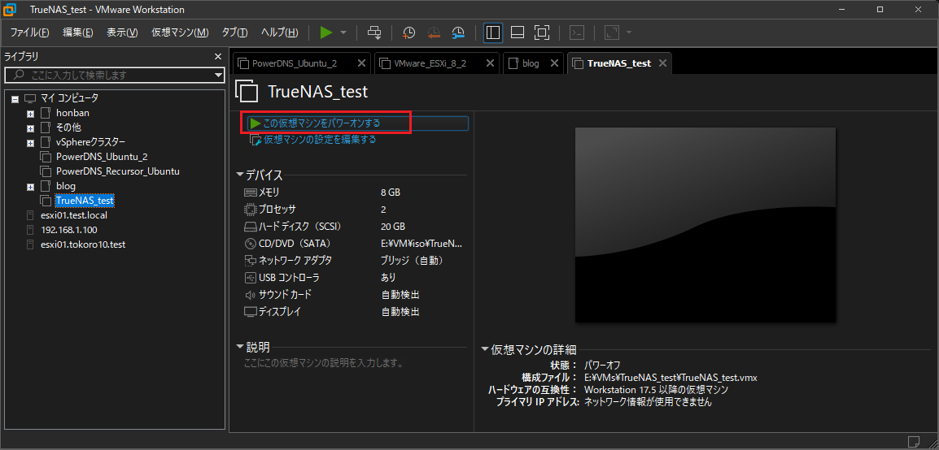Collapse the 説明 section

tap(240, 347)
